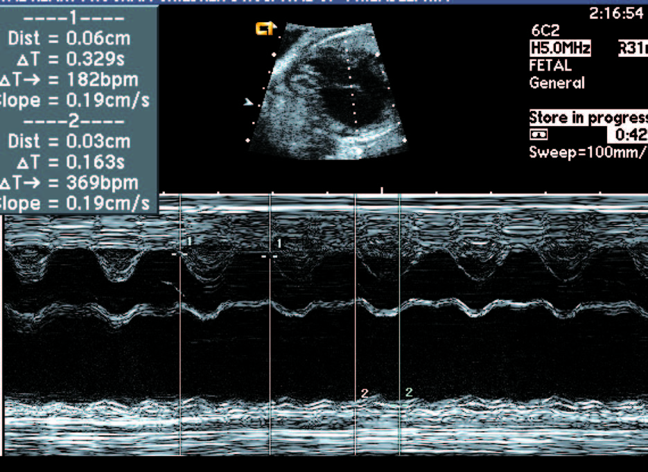Click the Sweep=100mm speed text
648x472 pixels.
[588, 152]
